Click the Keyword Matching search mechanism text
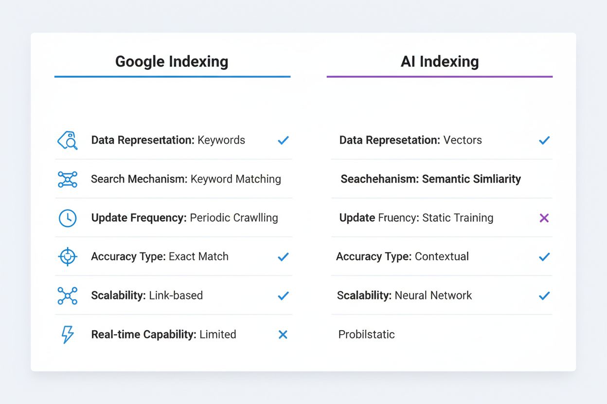This screenshot has width=607, height=404. [235, 179]
